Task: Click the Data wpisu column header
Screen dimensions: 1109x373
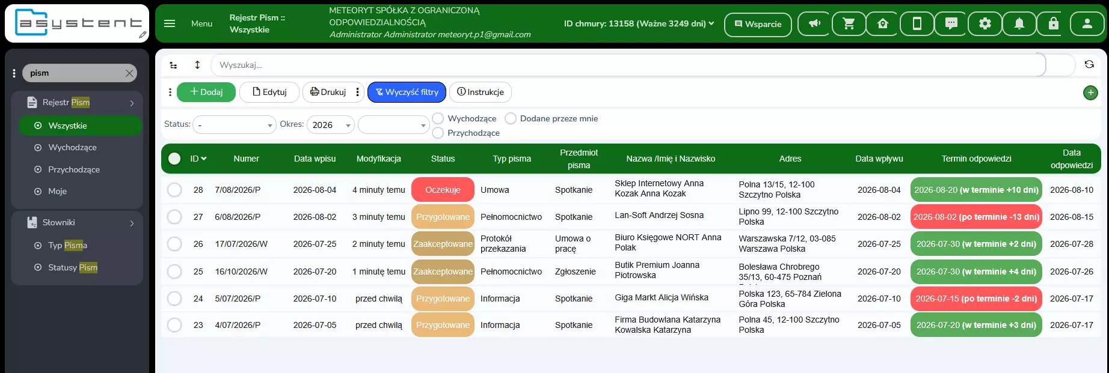Action: pos(315,159)
